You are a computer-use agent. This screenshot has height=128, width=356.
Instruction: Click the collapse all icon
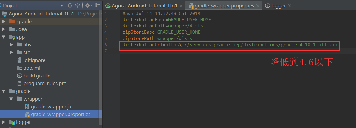pyautogui.click(x=78, y=5)
